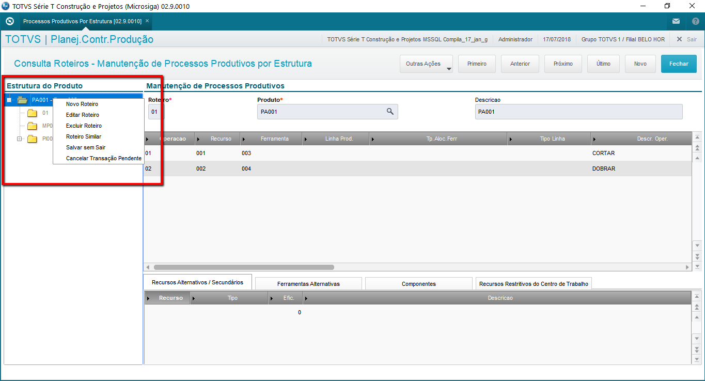Select Excluir Roteiro in the context menu

pos(84,126)
